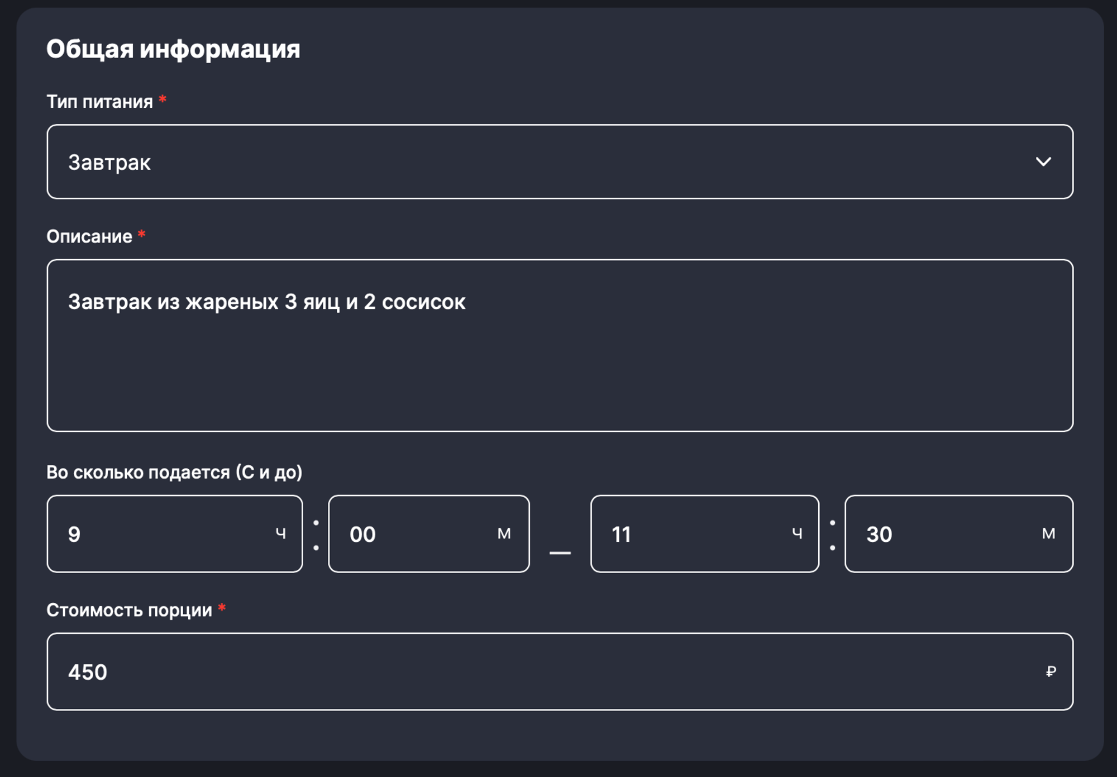1117x777 pixels.
Task: Click the description text about жареных яиц
Action: [266, 302]
